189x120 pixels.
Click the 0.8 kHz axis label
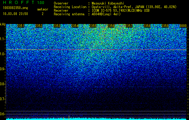click(x=2, y=84)
